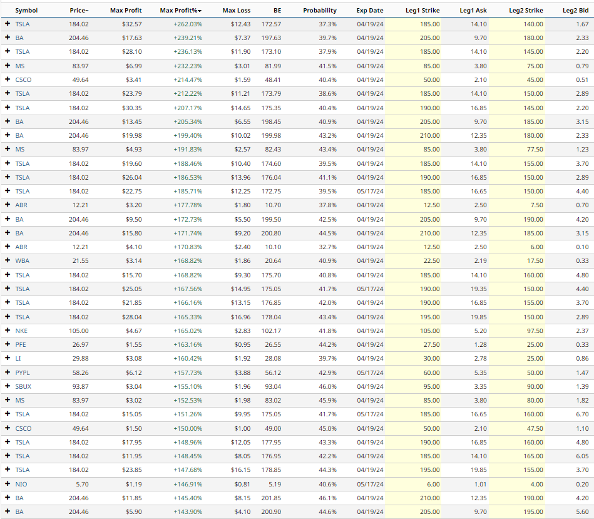
Task: Sort by the Leg2 Bid column header
Action: point(575,10)
